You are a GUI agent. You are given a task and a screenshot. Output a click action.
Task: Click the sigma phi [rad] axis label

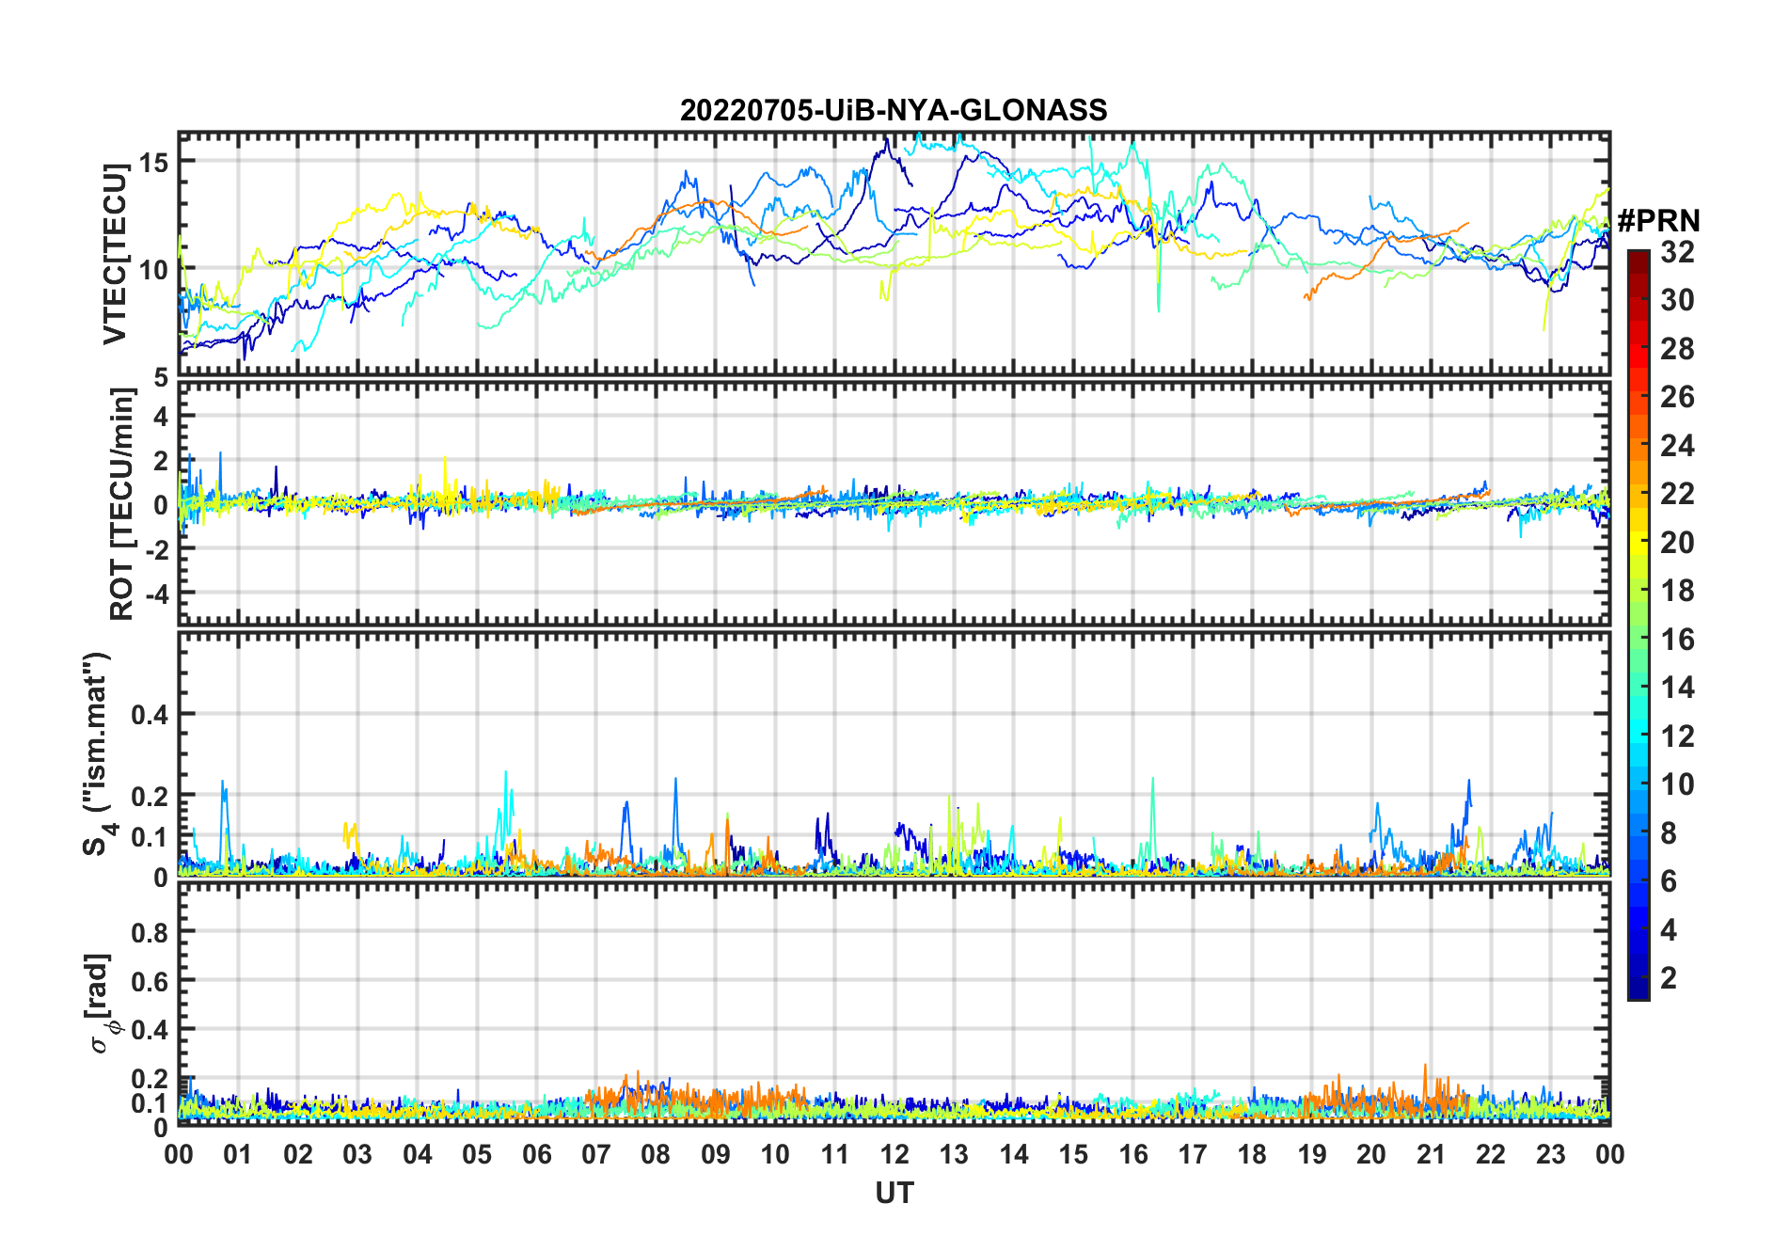coord(102,1003)
